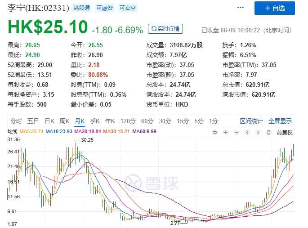The image size is (308, 228).
Task: Open the three-dot more options menu
Action: tap(240, 8)
